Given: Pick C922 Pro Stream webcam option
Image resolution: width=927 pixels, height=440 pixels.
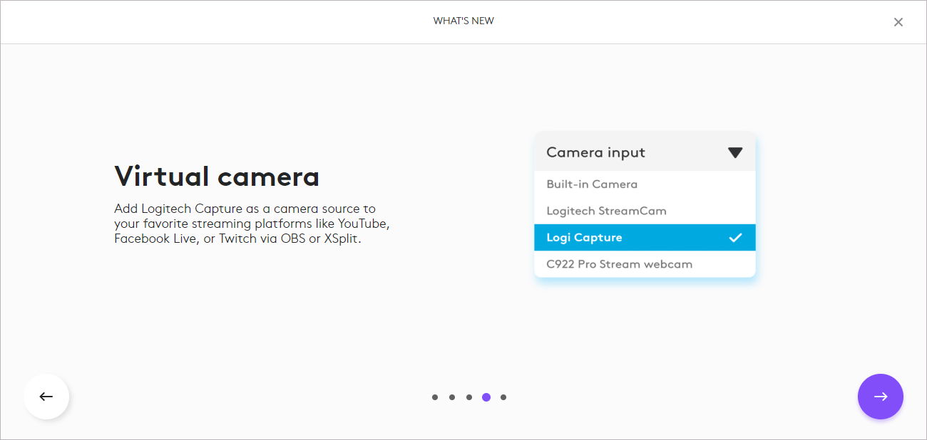Looking at the screenshot, I should pos(645,264).
